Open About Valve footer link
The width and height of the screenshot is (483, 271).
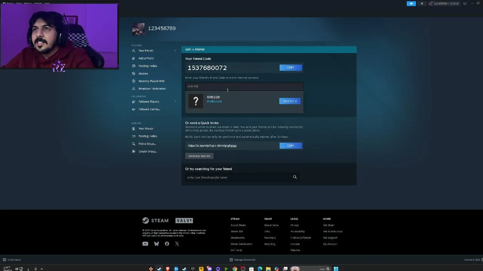click(x=271, y=225)
